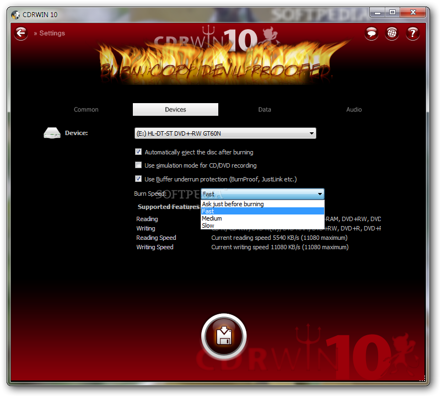Choose 'Ask just before burning' speed option
The height and width of the screenshot is (397, 441).
(x=262, y=204)
